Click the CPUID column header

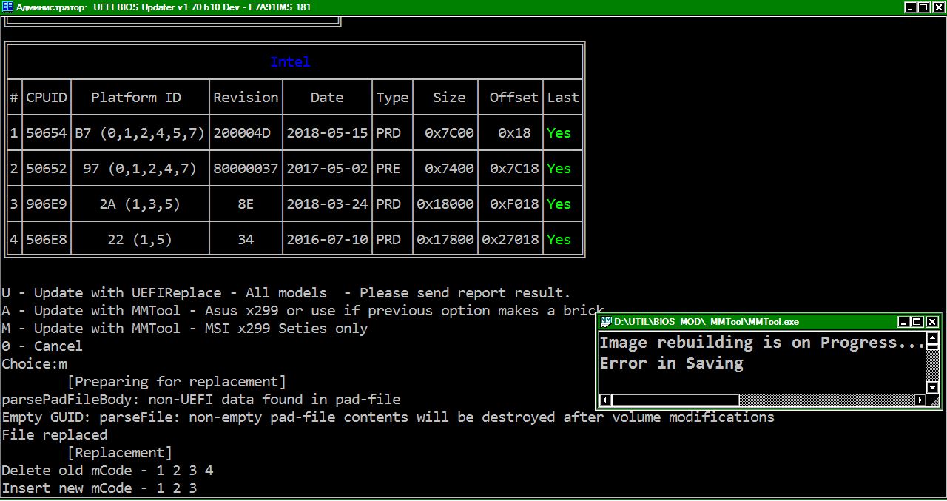[x=47, y=98]
